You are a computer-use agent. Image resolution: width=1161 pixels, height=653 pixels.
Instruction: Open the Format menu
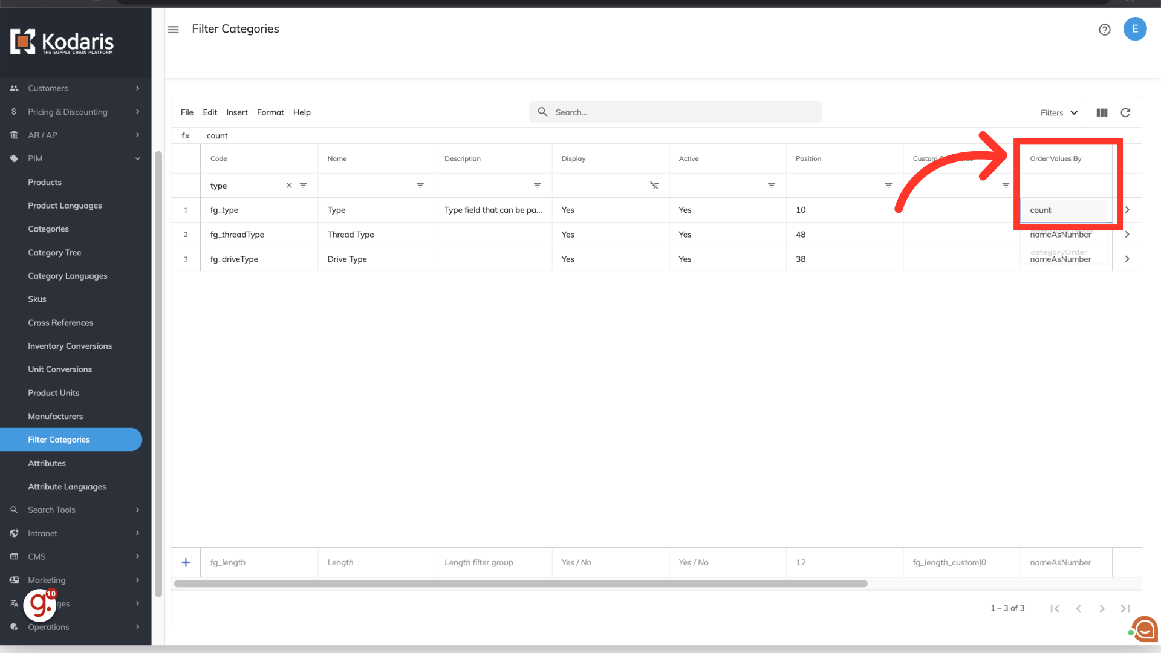270,112
